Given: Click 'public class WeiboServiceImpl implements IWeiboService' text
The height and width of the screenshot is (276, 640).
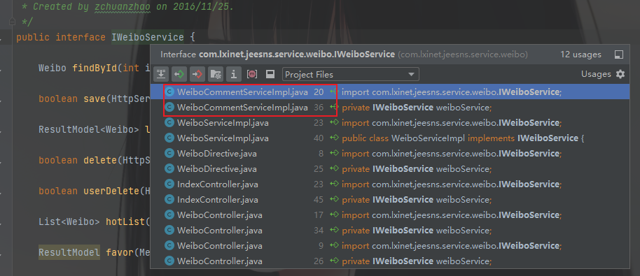Looking at the screenshot, I should tap(460, 138).
